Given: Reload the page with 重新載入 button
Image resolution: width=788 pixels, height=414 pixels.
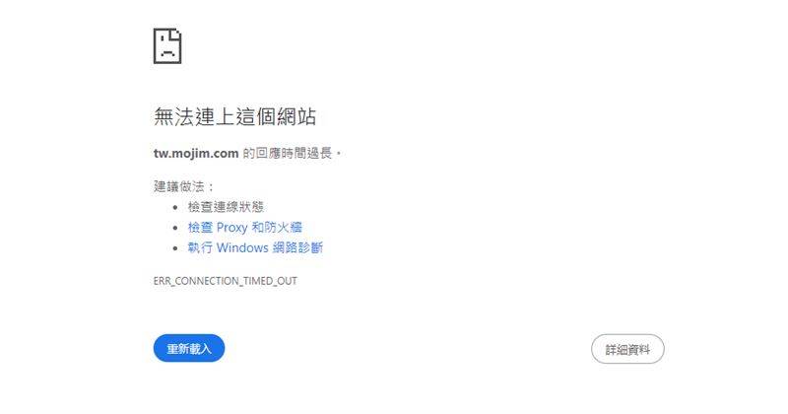Looking at the screenshot, I should pos(189,348).
